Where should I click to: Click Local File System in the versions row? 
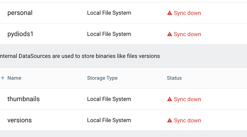coord(109,120)
